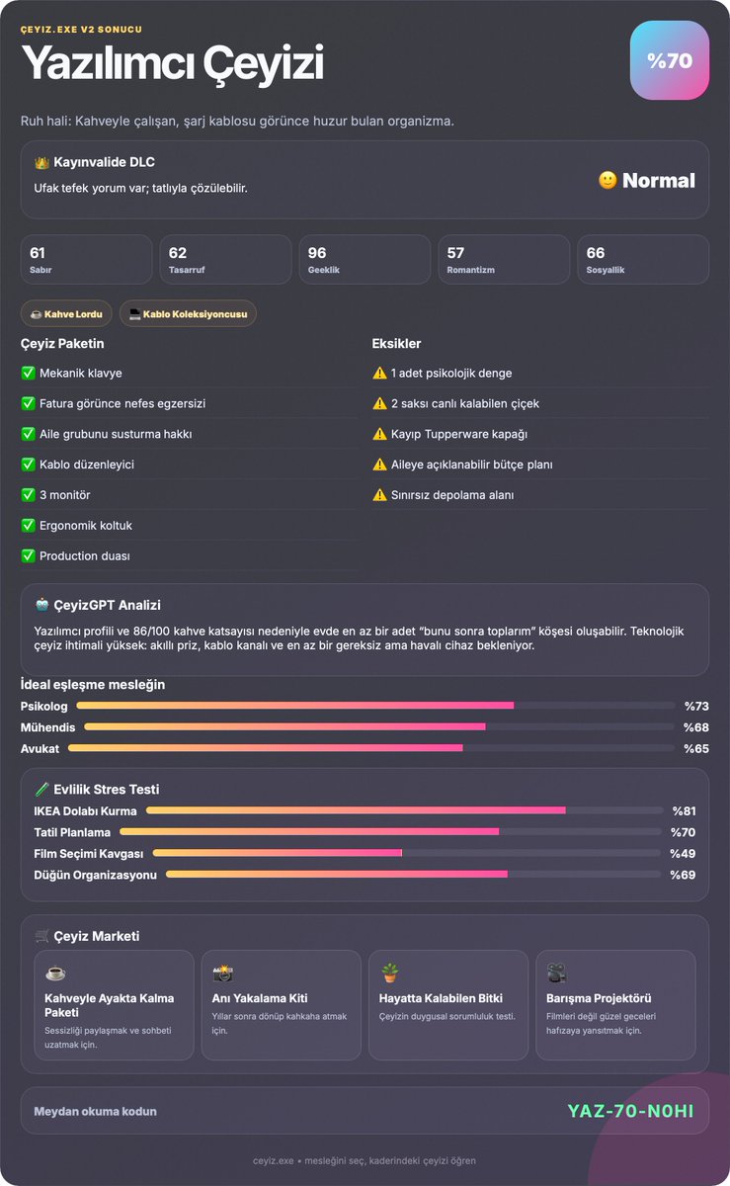Click the shopping cart icon at Çeyiz Marketi
Viewport: 730px width, 1186px height.
[x=41, y=936]
